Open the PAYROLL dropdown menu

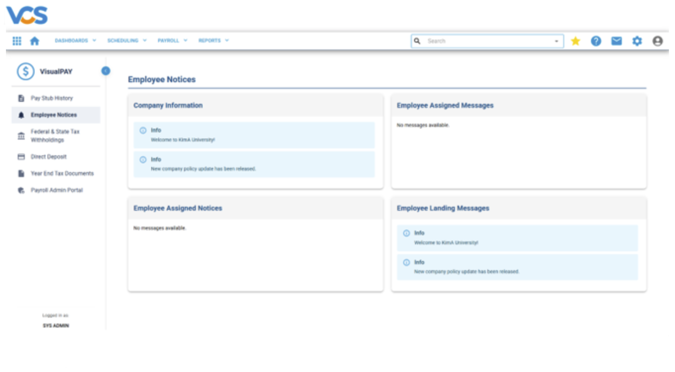168,41
